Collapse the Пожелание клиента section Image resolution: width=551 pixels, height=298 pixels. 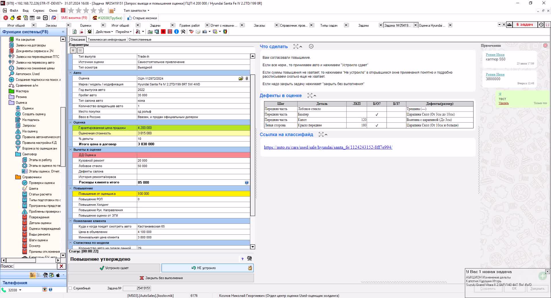coord(71,221)
